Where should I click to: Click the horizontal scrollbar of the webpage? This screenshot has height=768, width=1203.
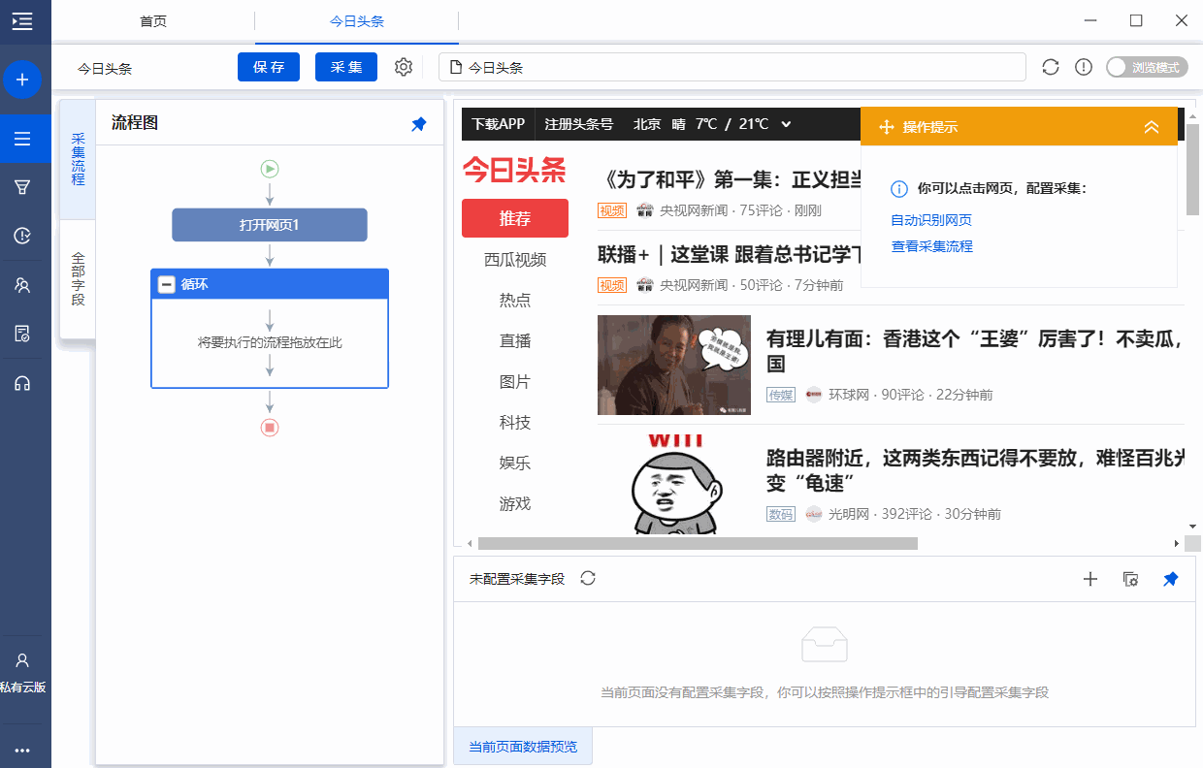click(x=698, y=544)
